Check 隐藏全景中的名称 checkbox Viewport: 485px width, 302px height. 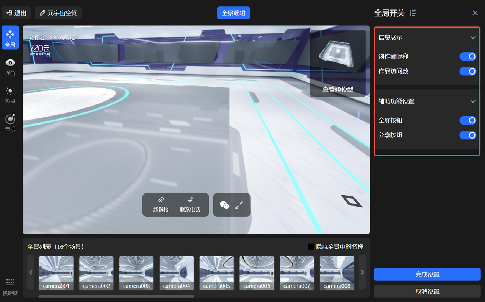(x=311, y=247)
